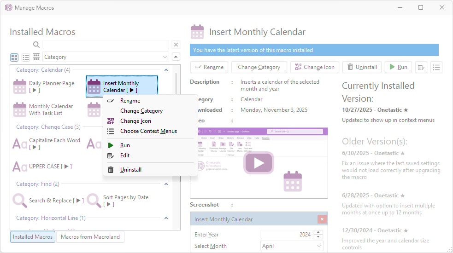Click the latest version notice banner
Viewport: 453px width, 253px height.
[314, 50]
